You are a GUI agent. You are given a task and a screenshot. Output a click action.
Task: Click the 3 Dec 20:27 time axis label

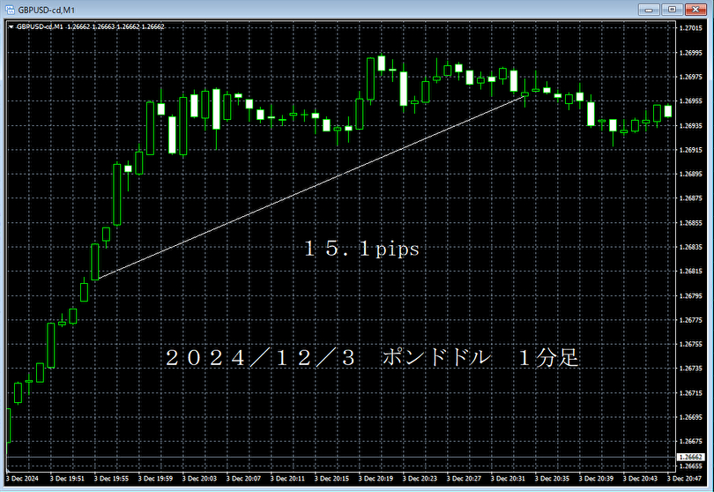[x=464, y=479]
